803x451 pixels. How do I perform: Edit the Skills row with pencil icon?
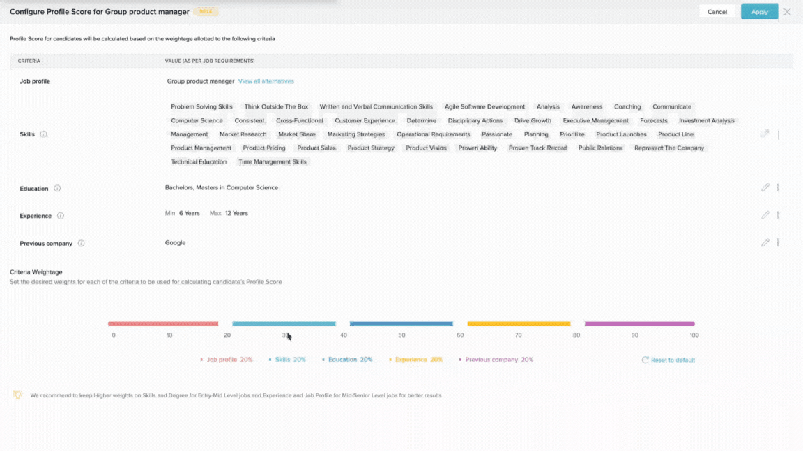(765, 134)
